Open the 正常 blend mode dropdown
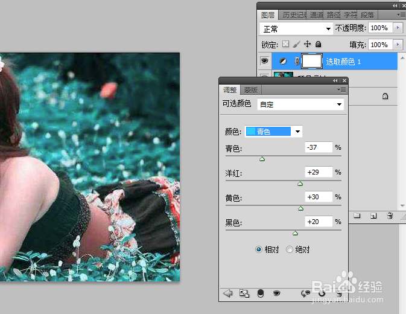 click(296, 28)
